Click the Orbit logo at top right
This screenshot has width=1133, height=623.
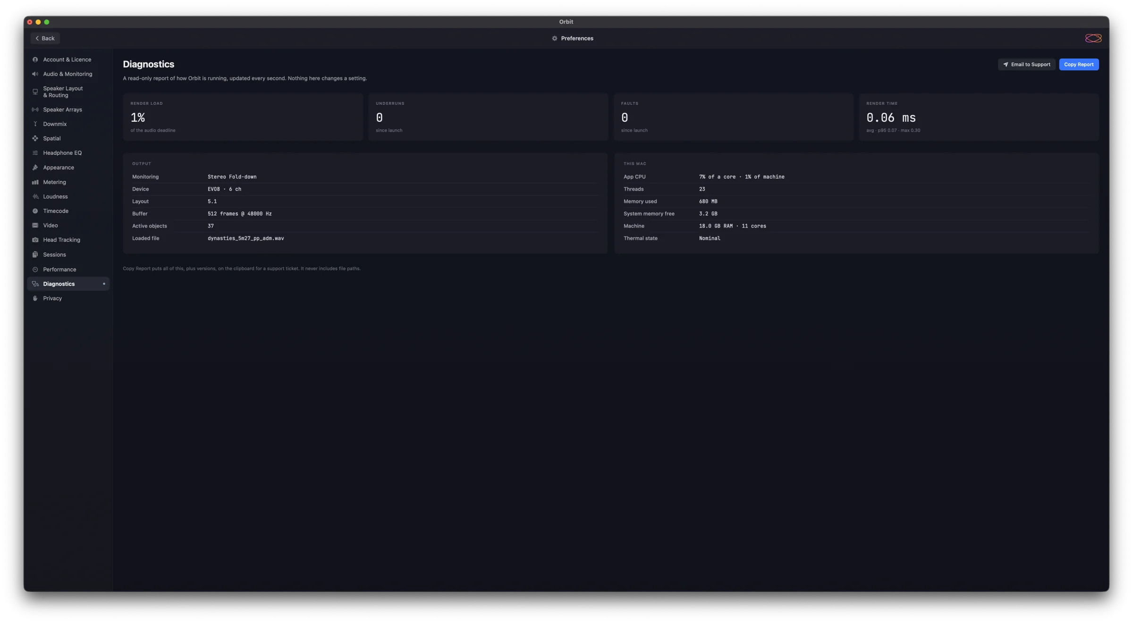(x=1093, y=38)
